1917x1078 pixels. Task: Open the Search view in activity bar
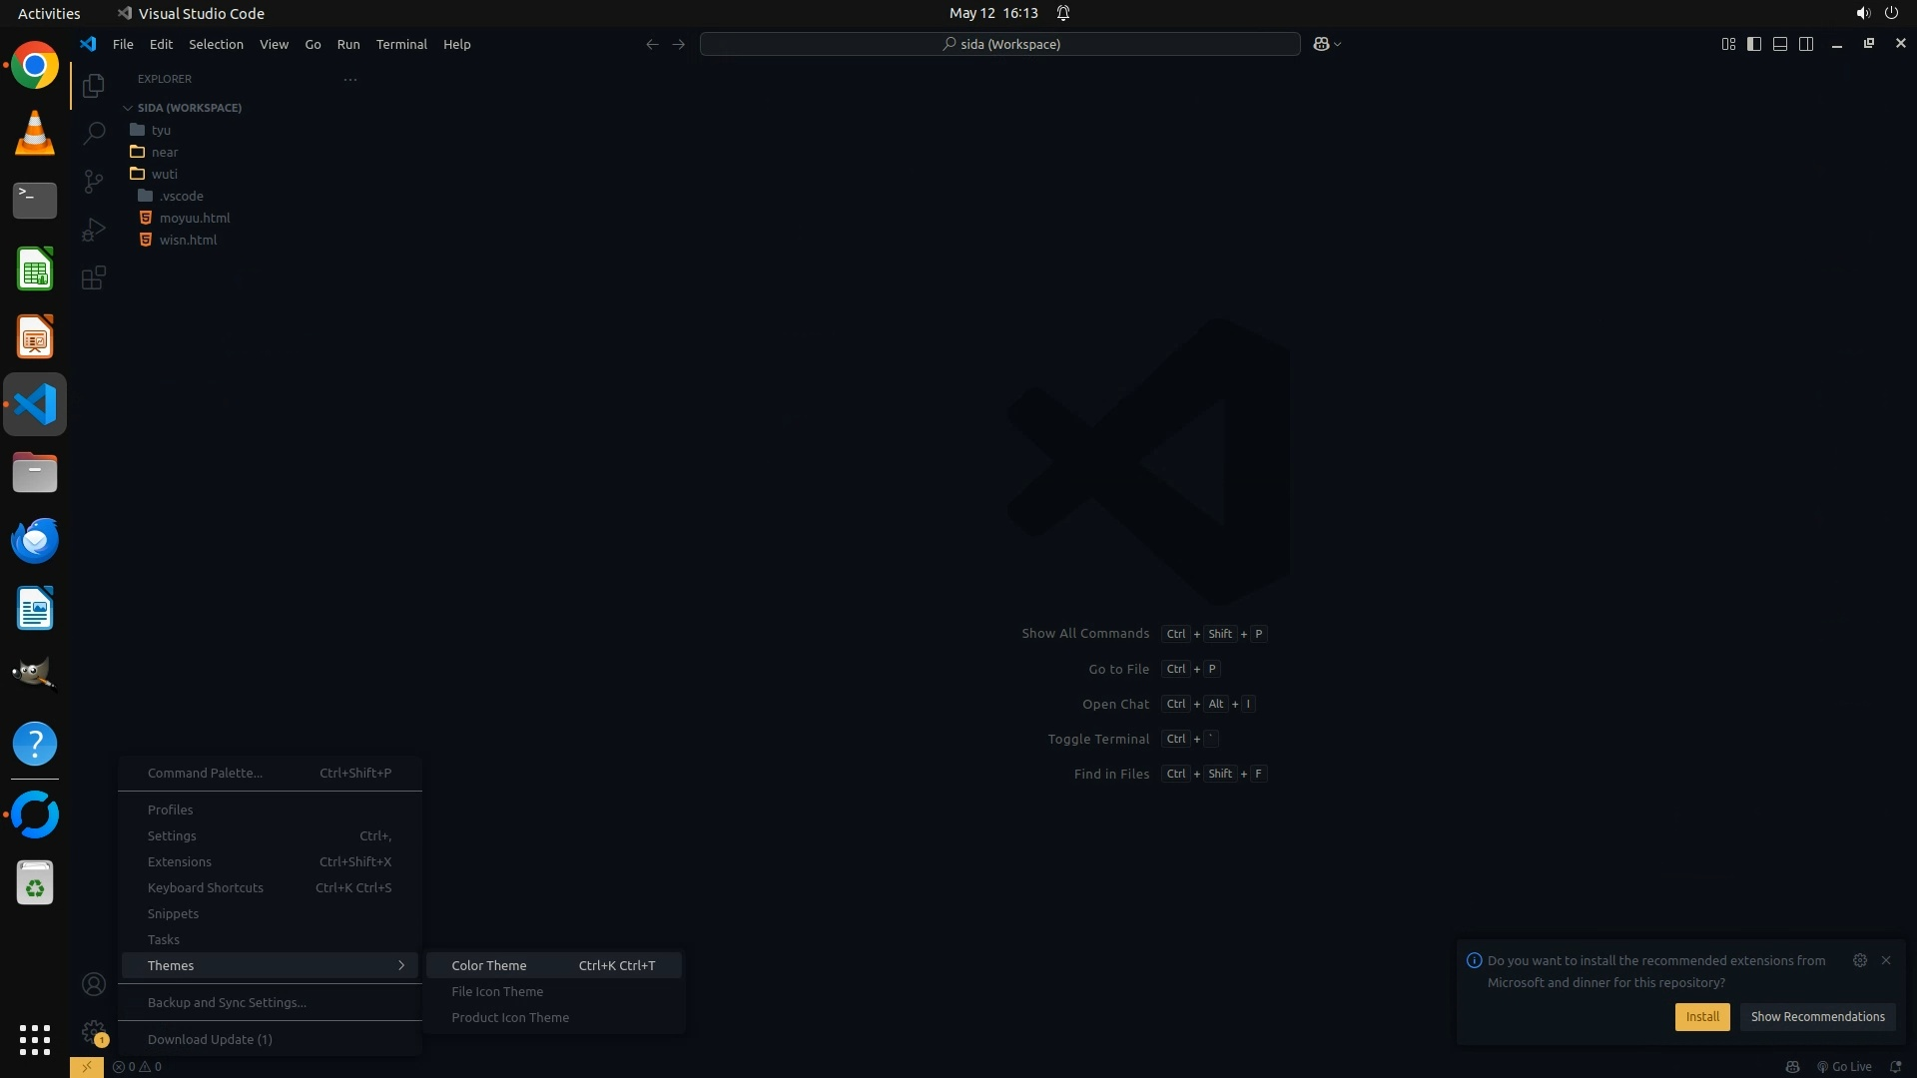(x=94, y=133)
